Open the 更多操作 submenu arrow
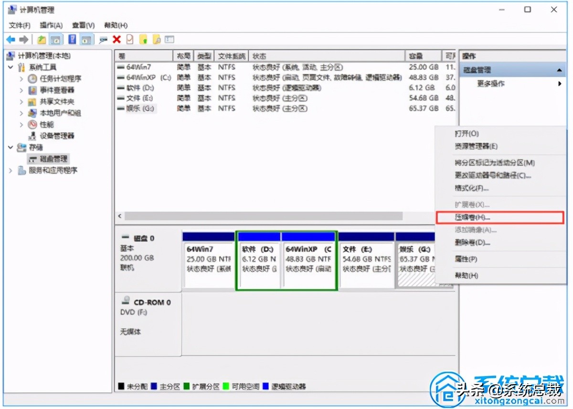Screen dimensions: 573x409 [x=561, y=83]
